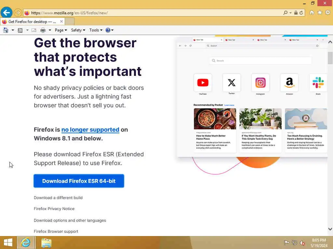This screenshot has width=333, height=249.
Task: Open Favorites star icon
Action: [320, 13]
